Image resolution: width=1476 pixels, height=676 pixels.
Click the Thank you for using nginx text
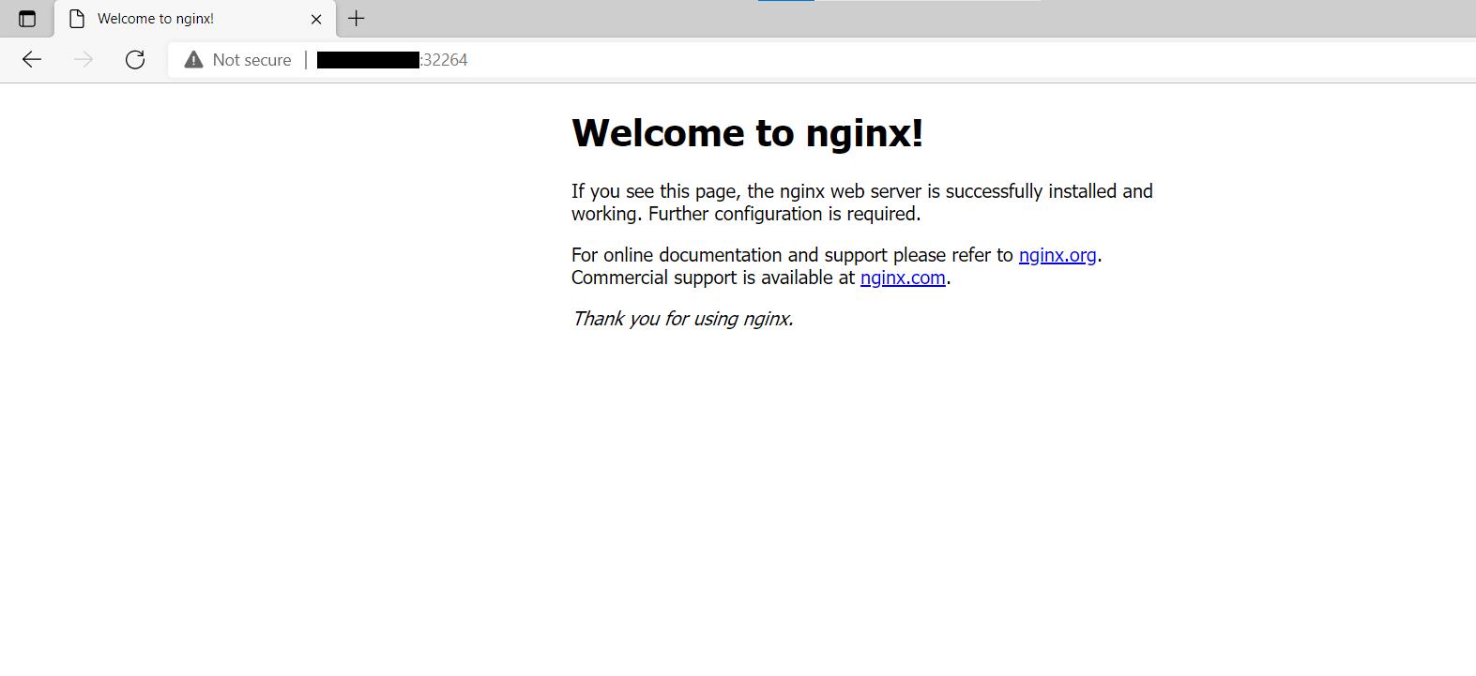[x=683, y=319]
